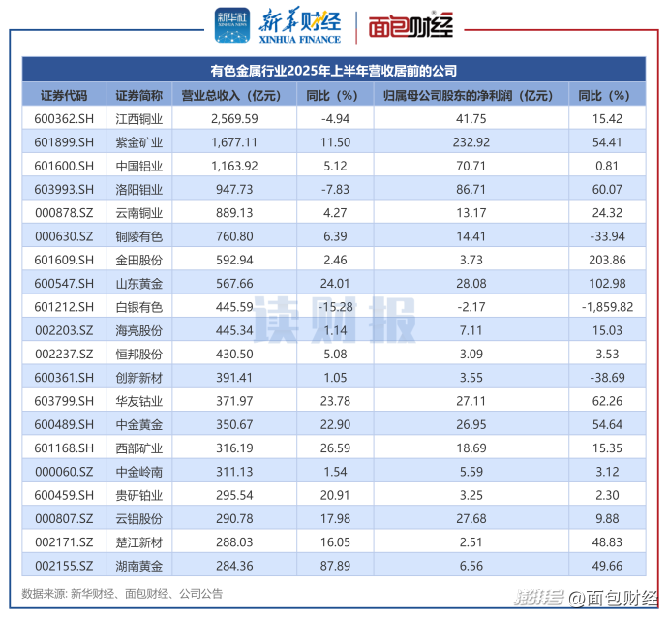The width and height of the screenshot is (668, 618).
Task: Select the 紫金矿业 company name cell
Action: point(138,141)
